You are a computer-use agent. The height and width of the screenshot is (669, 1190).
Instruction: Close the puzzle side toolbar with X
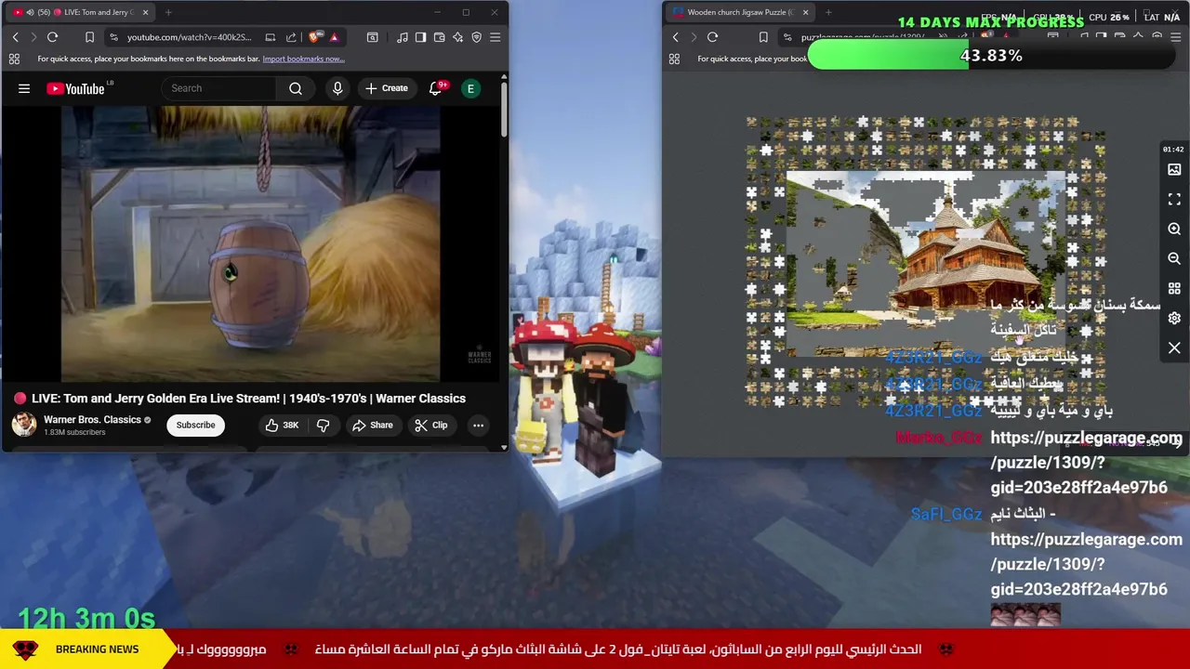(x=1174, y=348)
